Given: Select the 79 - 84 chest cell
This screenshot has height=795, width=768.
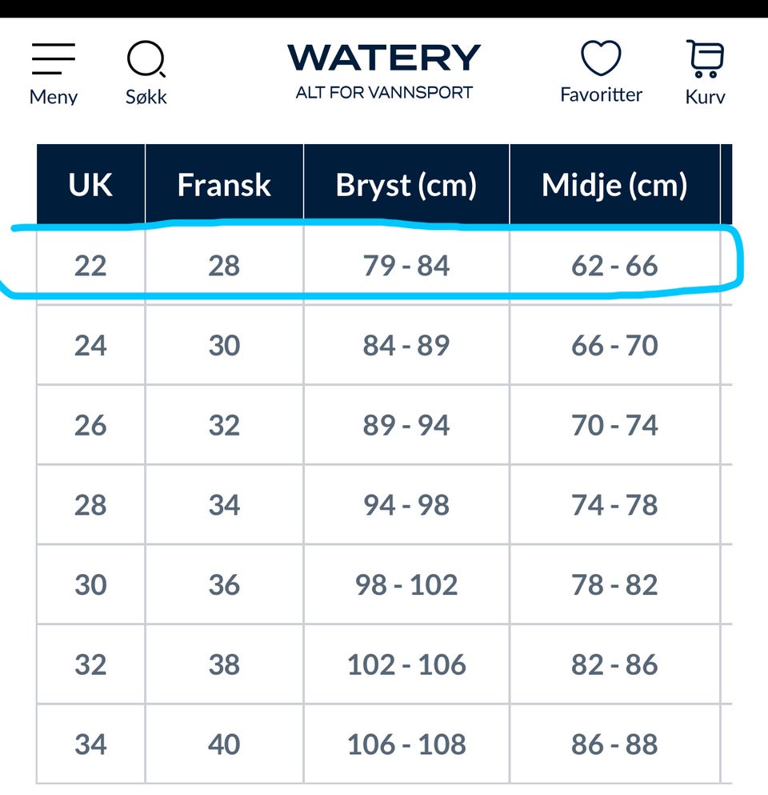Looking at the screenshot, I should click(406, 265).
